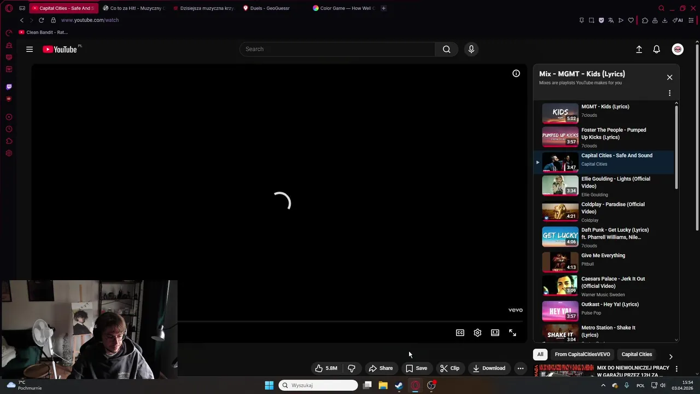Open options for MIX DO NIEWOLNICZEJ video
The width and height of the screenshot is (700, 394).
click(676, 369)
